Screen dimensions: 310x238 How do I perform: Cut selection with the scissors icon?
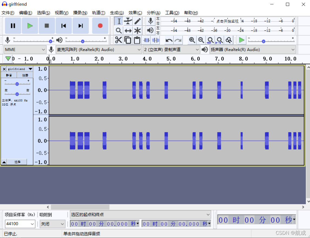[118, 40]
